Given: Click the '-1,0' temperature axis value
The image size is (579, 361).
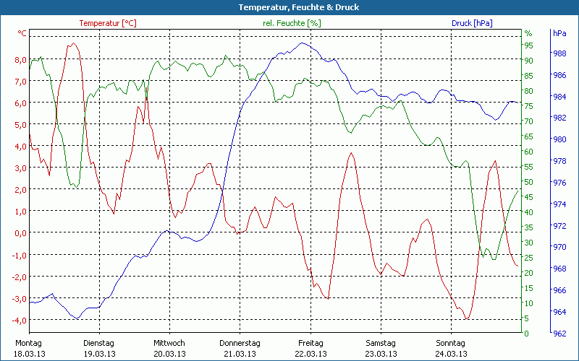Looking at the screenshot, I should (20, 256).
